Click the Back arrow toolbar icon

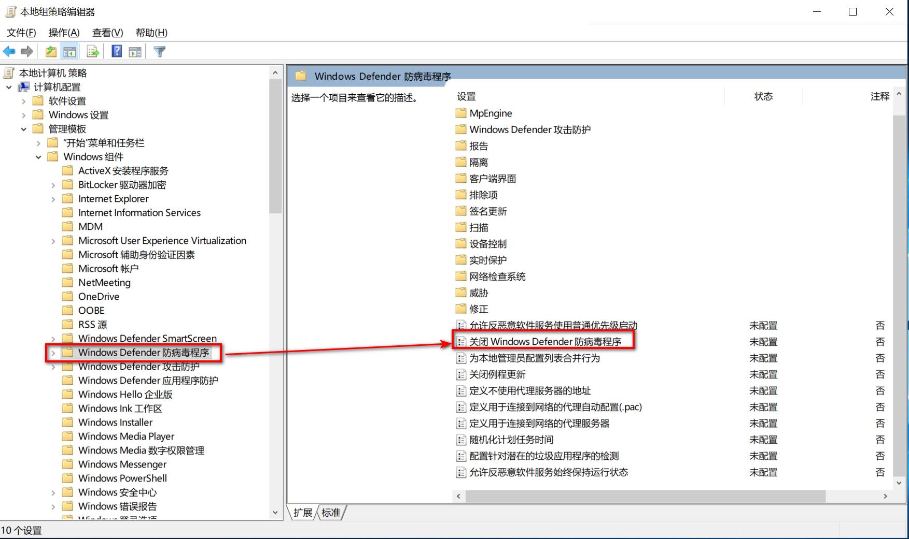(9, 52)
